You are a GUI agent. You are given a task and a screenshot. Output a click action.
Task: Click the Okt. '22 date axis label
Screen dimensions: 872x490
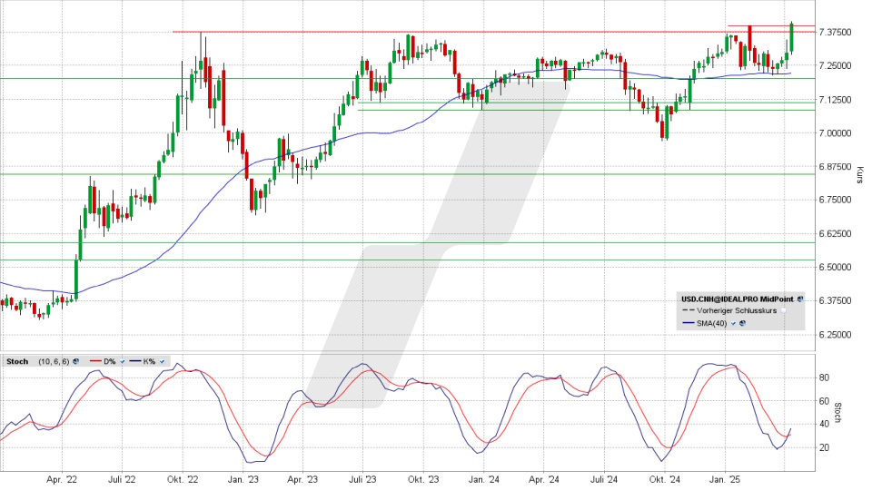[x=183, y=479]
